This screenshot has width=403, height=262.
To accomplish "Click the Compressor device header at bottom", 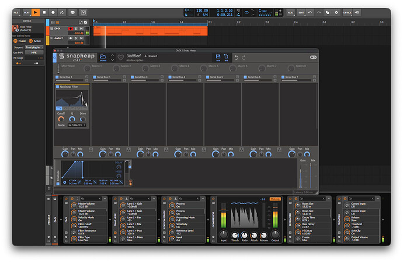I will 213,219.
